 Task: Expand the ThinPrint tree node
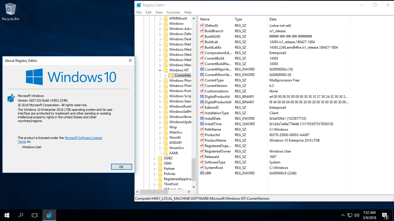point(155,184)
